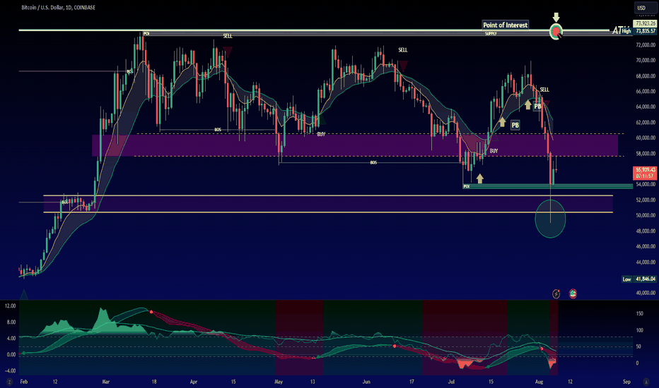Image resolution: width=659 pixels, height=388 pixels.
Task: Click the 12.00 indicator scale label
Action: 11,305
